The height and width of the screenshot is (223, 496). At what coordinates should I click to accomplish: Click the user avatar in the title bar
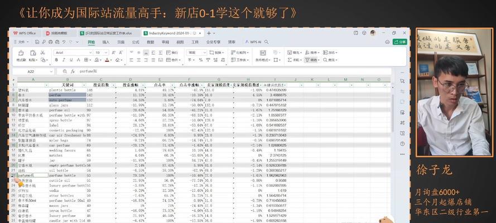click(373, 33)
